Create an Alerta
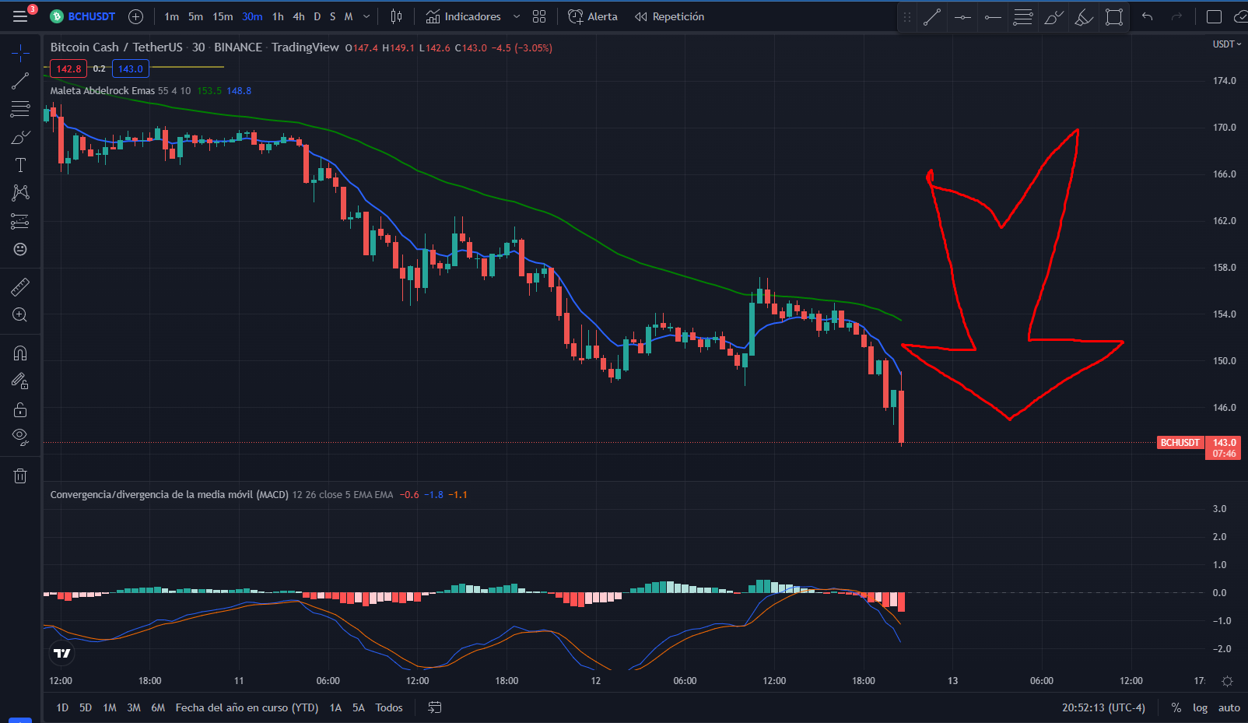The height and width of the screenshot is (723, 1248). (x=593, y=16)
